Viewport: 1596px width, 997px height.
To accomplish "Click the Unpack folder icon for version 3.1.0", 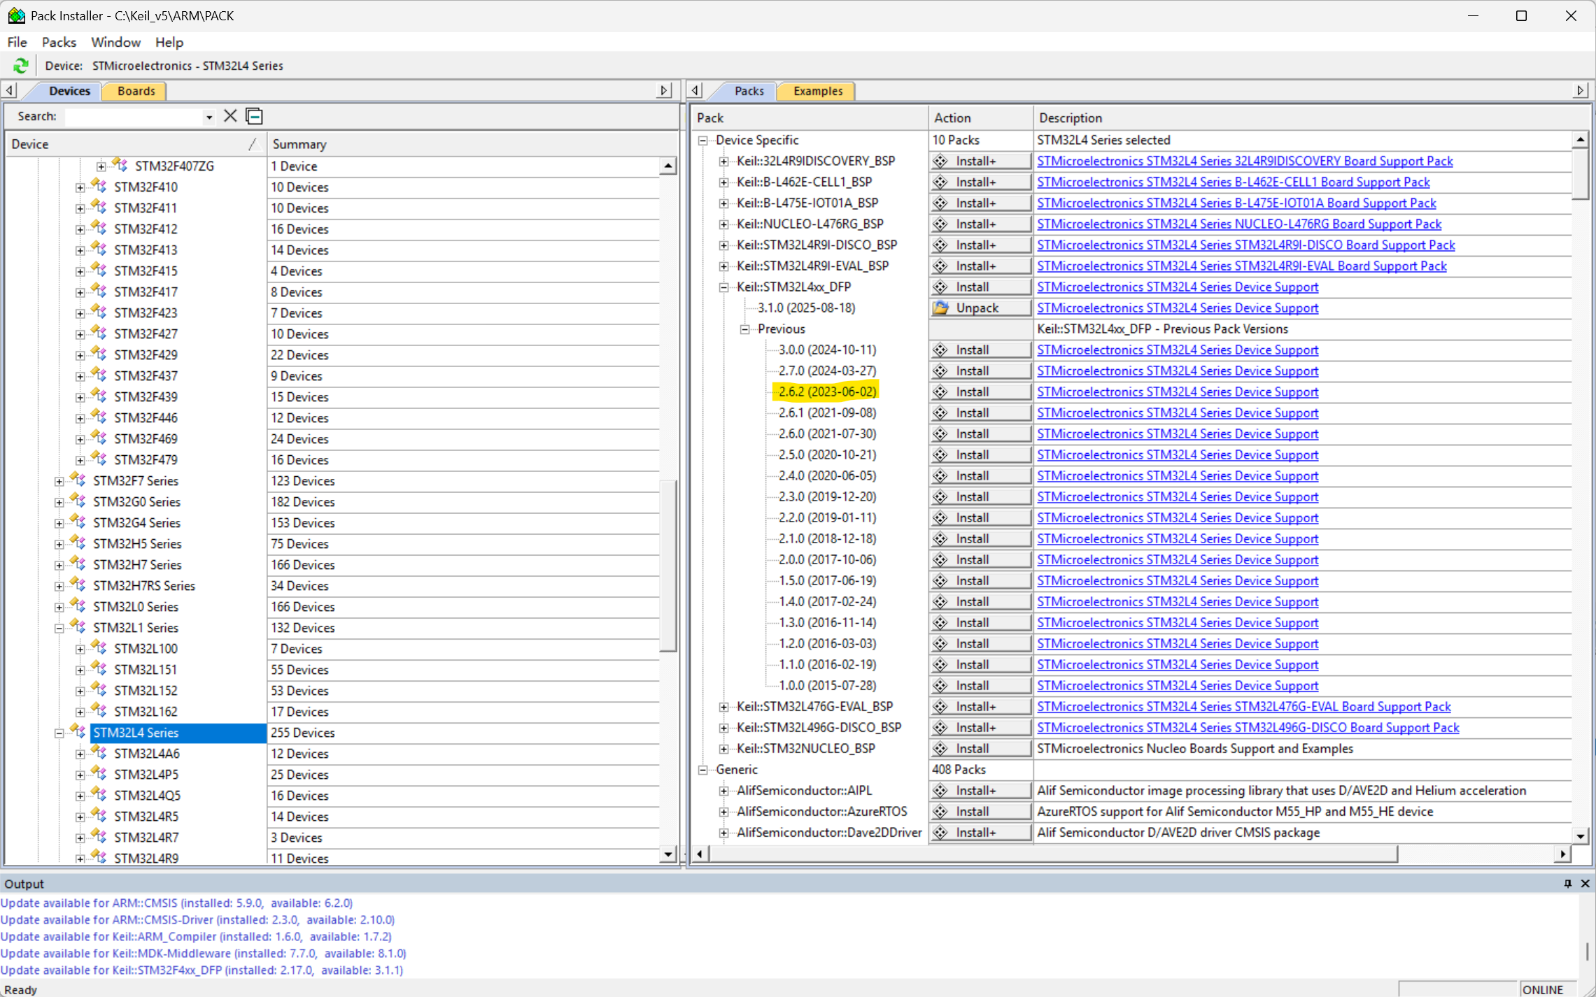I will click(x=941, y=308).
